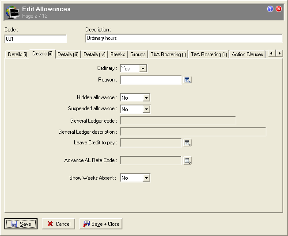Screen dimensions: 288x236
Task: Expand the Show Weeks Absent dropdown
Action: (x=146, y=178)
